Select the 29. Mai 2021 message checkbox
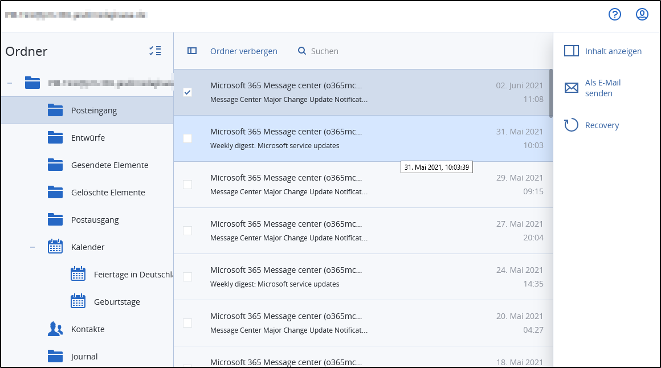The image size is (661, 368). click(187, 185)
